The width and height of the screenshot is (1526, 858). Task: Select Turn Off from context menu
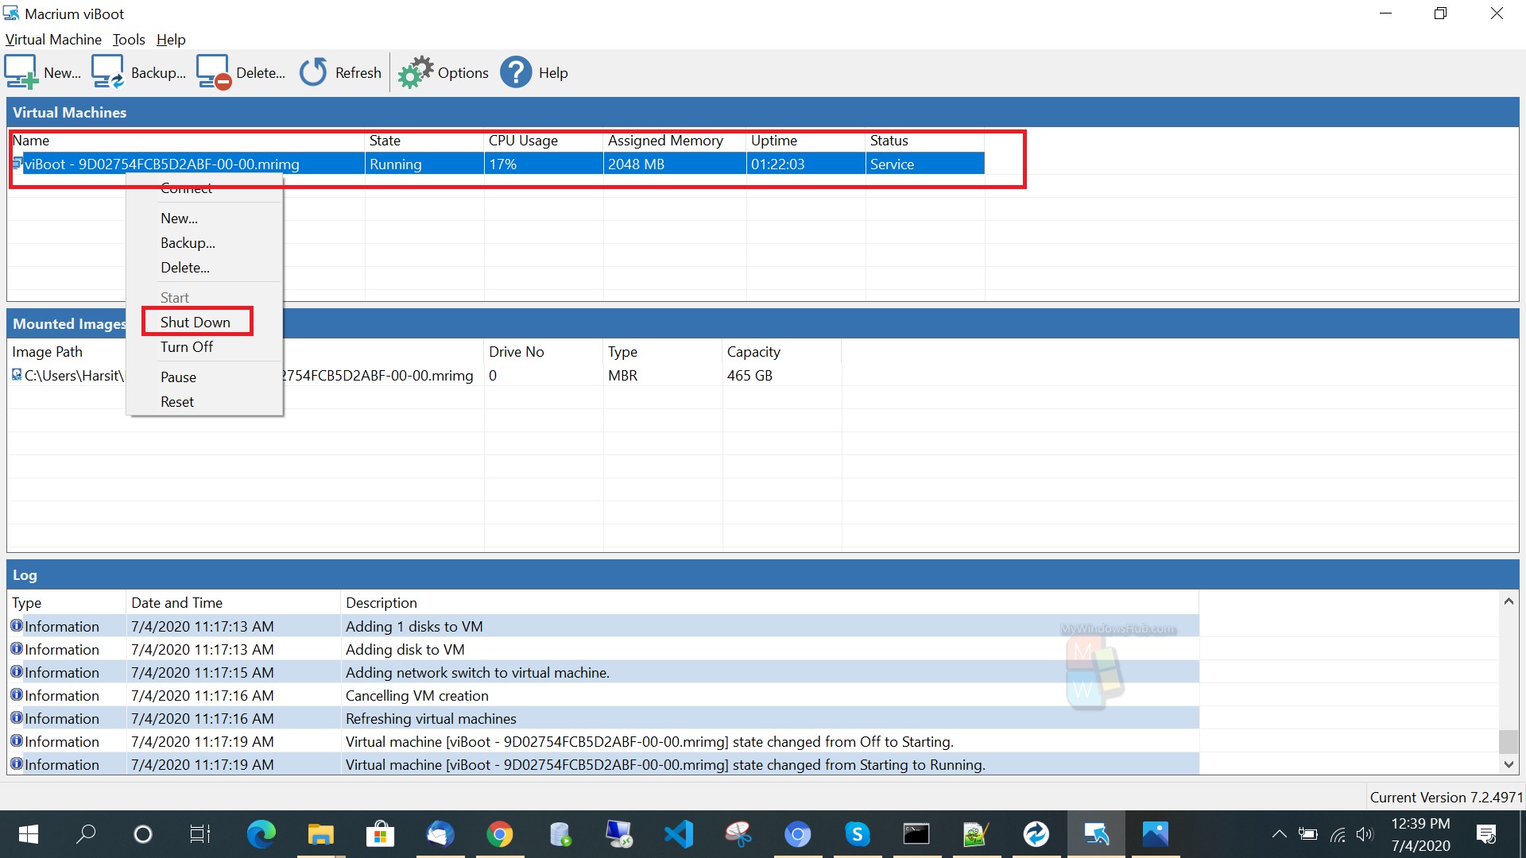coord(187,346)
